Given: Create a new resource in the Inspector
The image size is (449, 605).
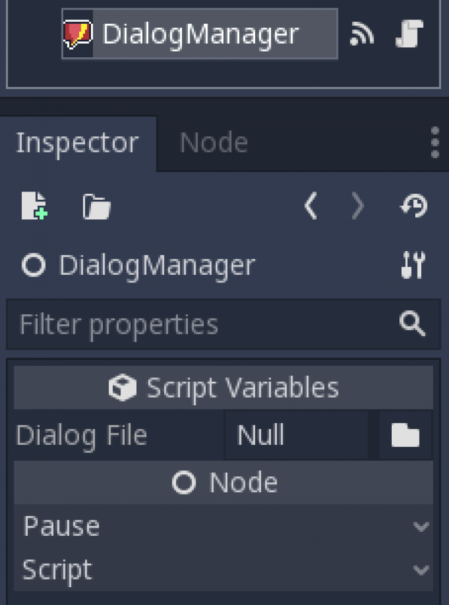Looking at the screenshot, I should (34, 206).
